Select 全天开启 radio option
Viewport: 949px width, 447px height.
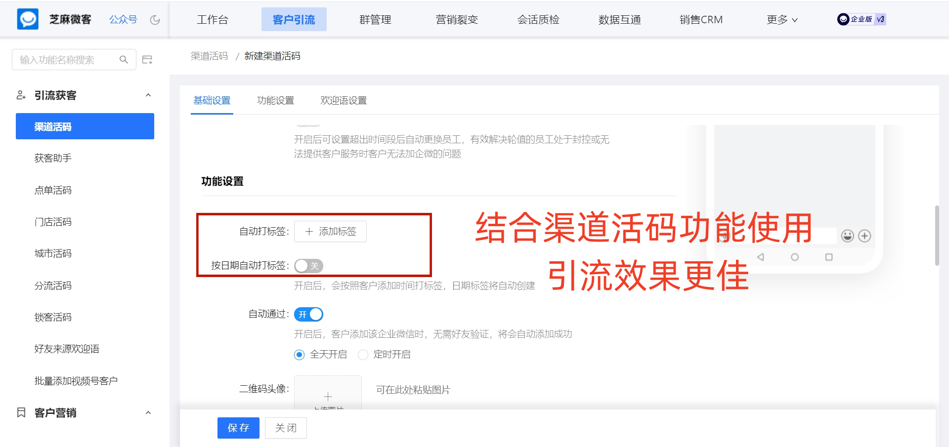pyautogui.click(x=299, y=355)
